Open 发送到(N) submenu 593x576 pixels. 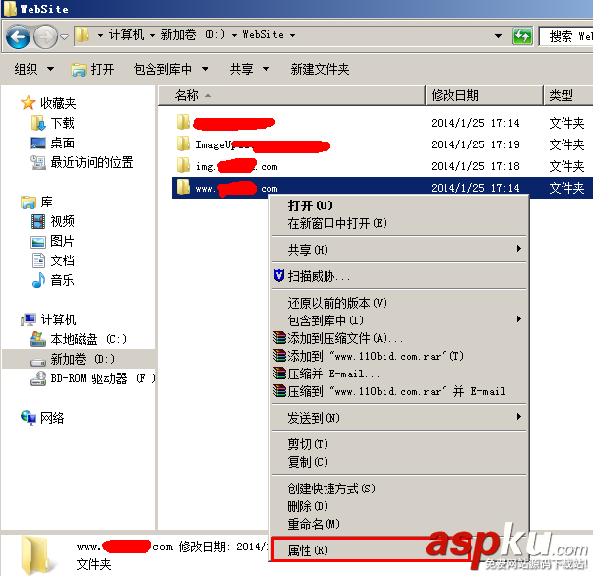tap(399, 418)
